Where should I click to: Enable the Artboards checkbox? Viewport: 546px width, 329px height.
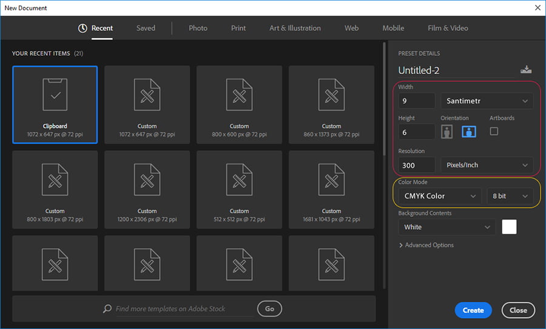(494, 131)
